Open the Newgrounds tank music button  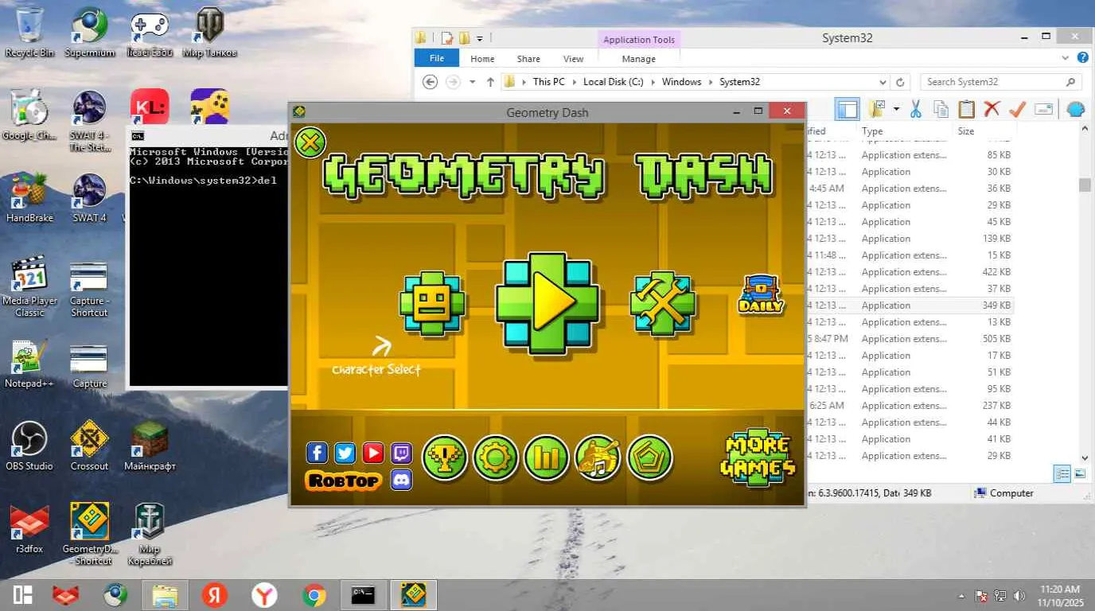tap(598, 458)
